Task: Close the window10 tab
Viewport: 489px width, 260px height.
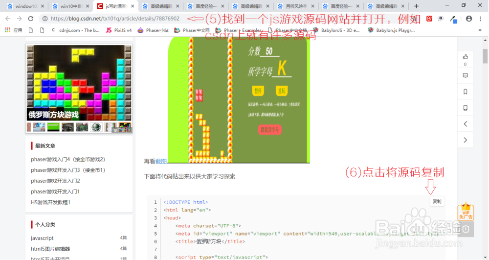Action: [x=43, y=6]
